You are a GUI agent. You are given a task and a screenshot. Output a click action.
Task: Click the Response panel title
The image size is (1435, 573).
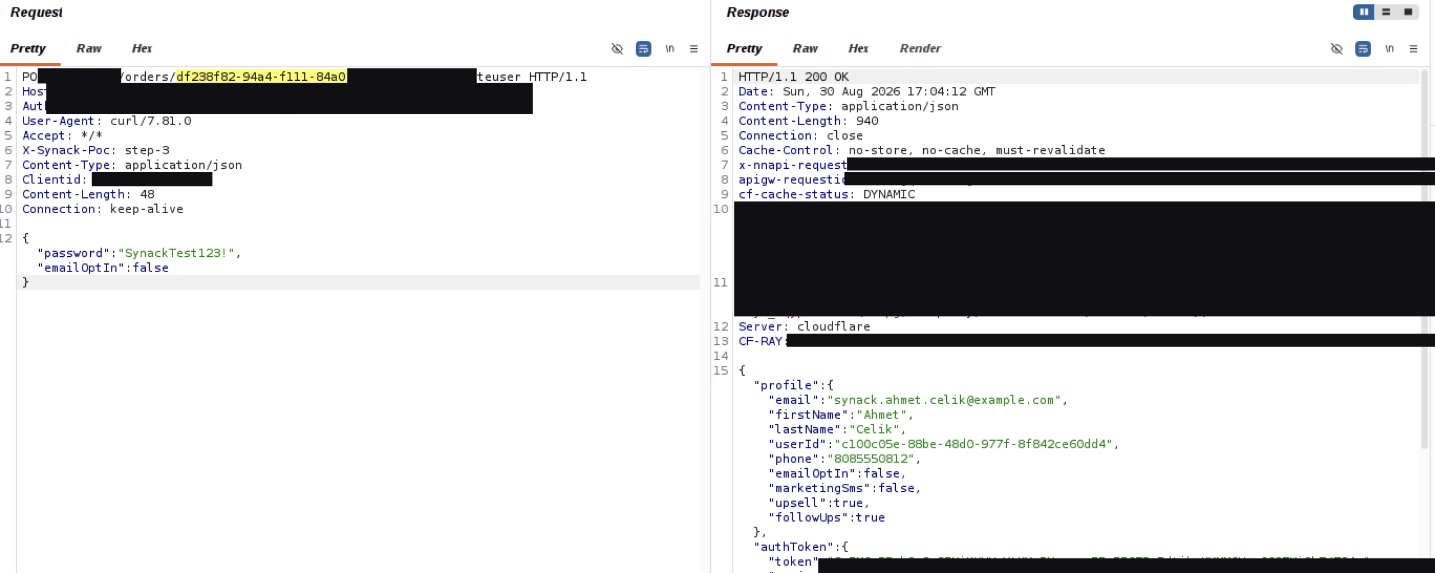(x=758, y=12)
